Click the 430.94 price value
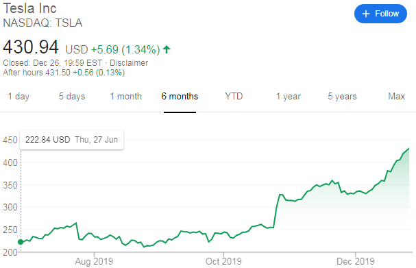The width and height of the screenshot is (416, 268). click(x=31, y=47)
